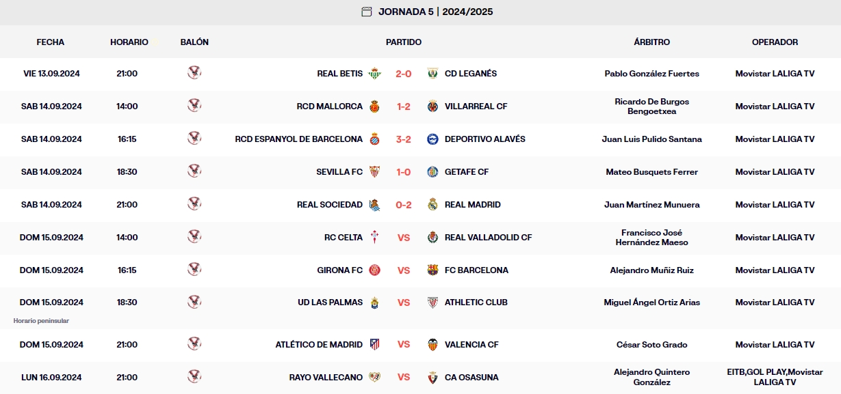
Task: Select the Movistar LALIGA TV operator on last row
Action: [x=774, y=381]
